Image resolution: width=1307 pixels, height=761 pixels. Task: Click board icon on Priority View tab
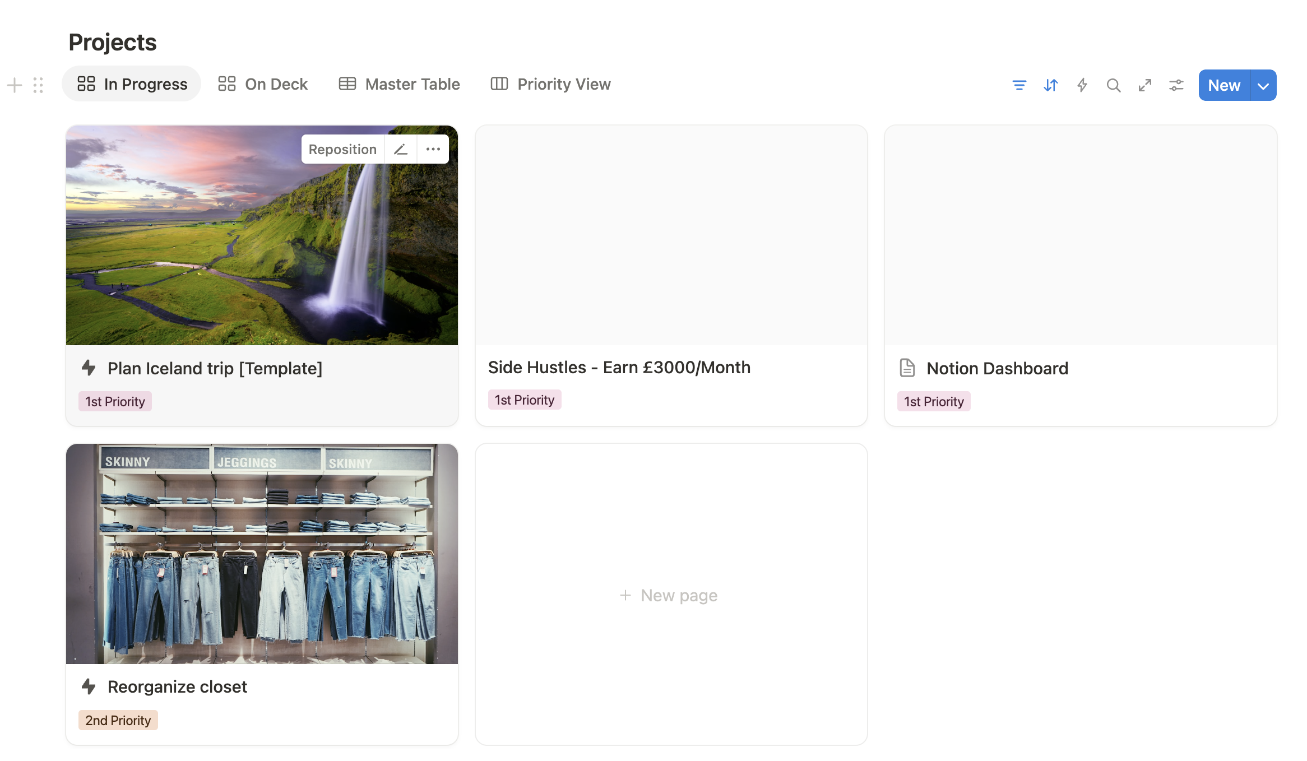(x=499, y=83)
